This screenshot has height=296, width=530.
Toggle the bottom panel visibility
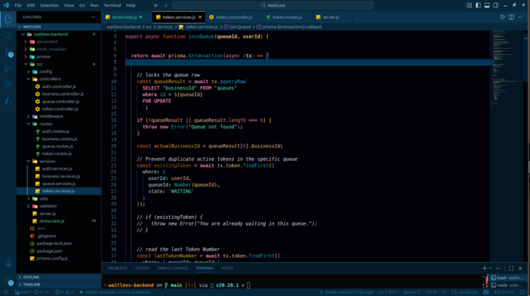click(487, 5)
